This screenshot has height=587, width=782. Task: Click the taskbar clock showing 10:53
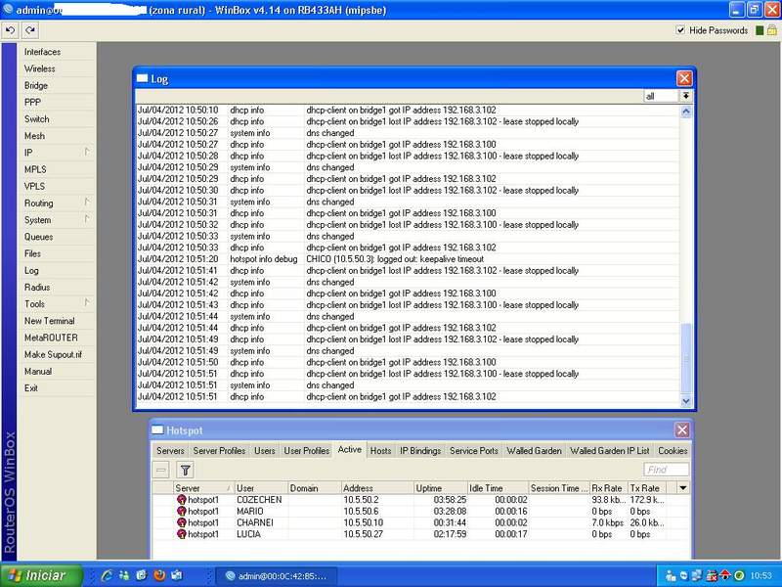pos(761,576)
